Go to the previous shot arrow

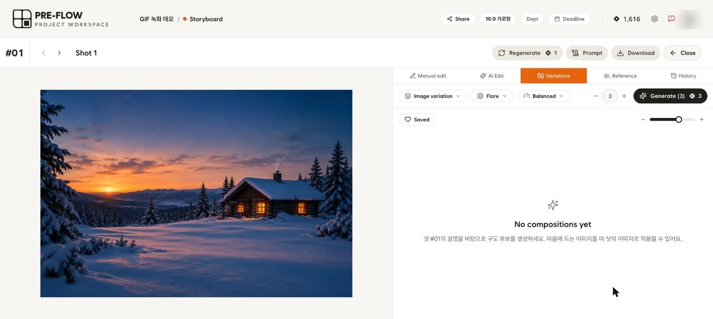[43, 53]
